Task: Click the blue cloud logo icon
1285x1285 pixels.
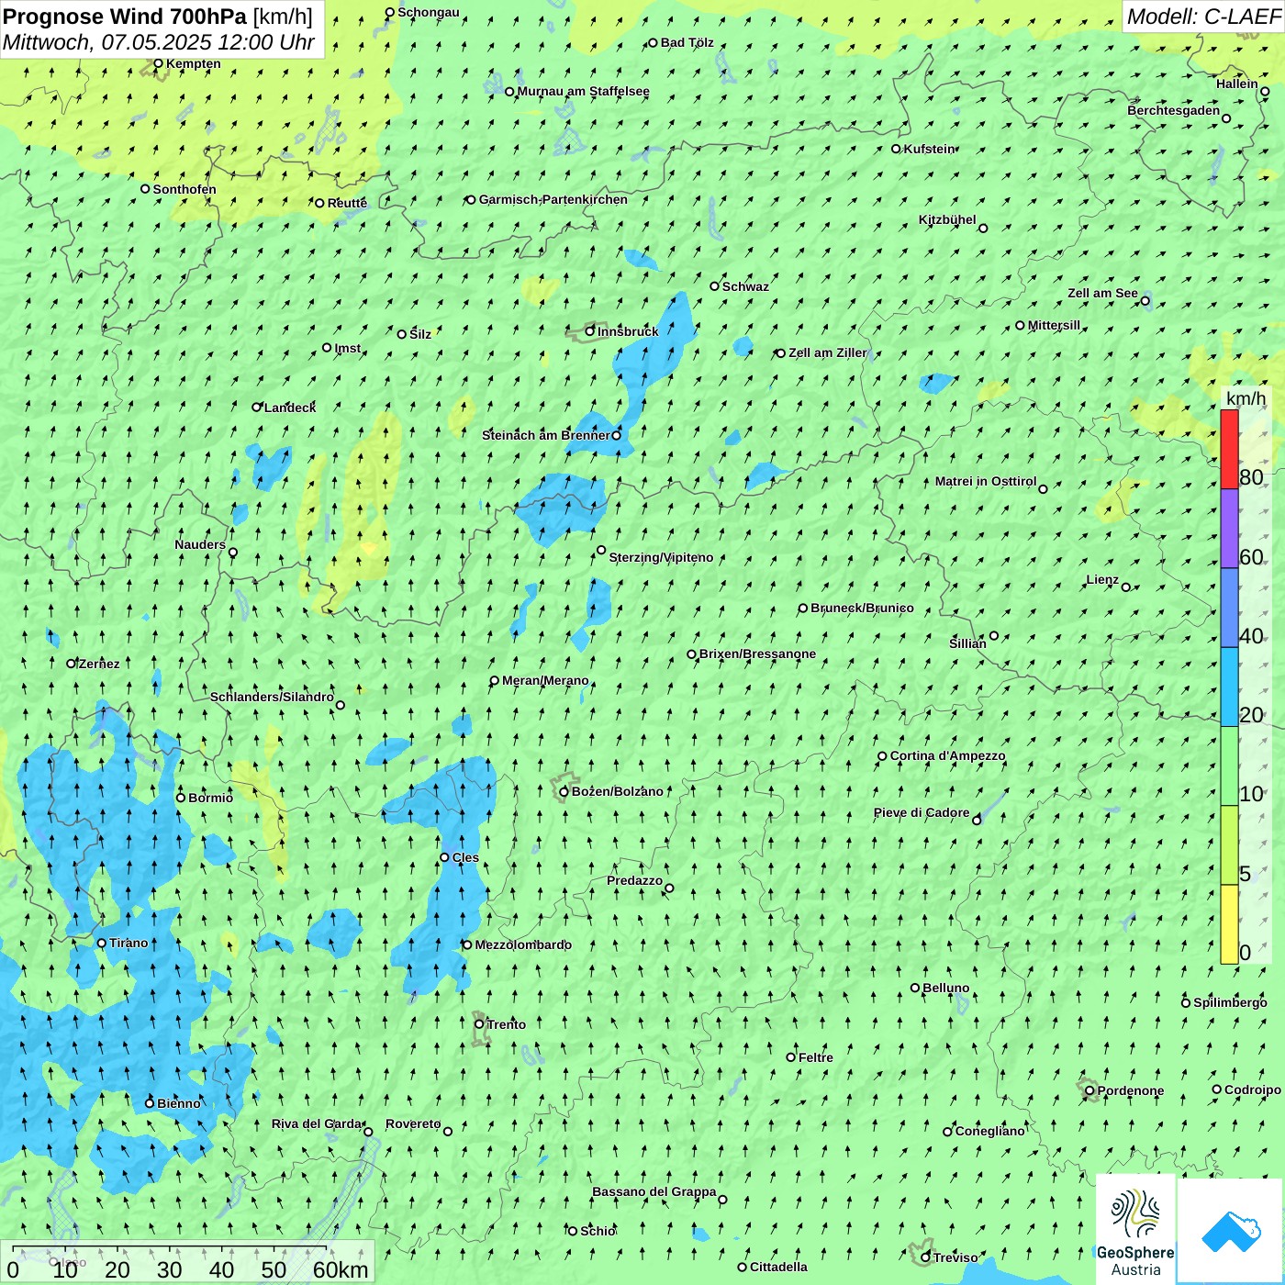Action: click(1231, 1231)
